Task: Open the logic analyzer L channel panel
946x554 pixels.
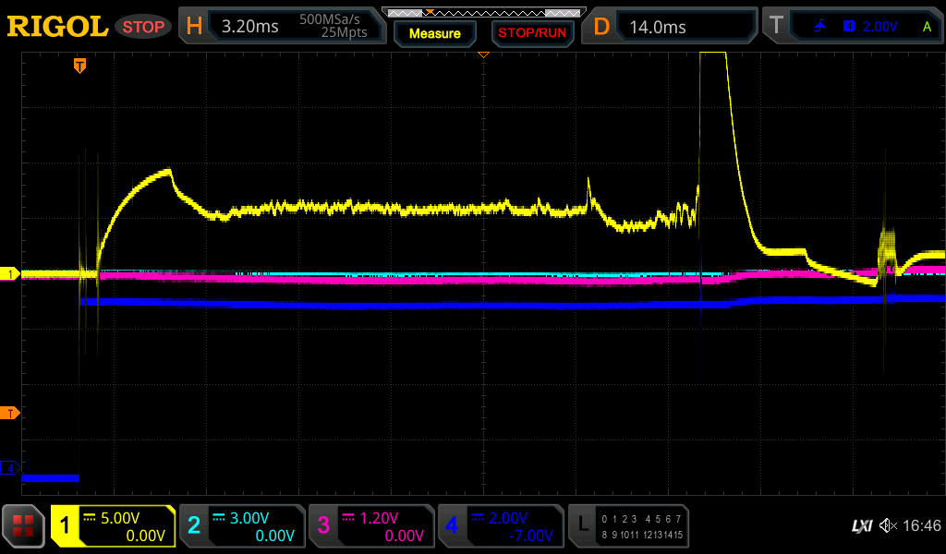Action: tap(628, 526)
